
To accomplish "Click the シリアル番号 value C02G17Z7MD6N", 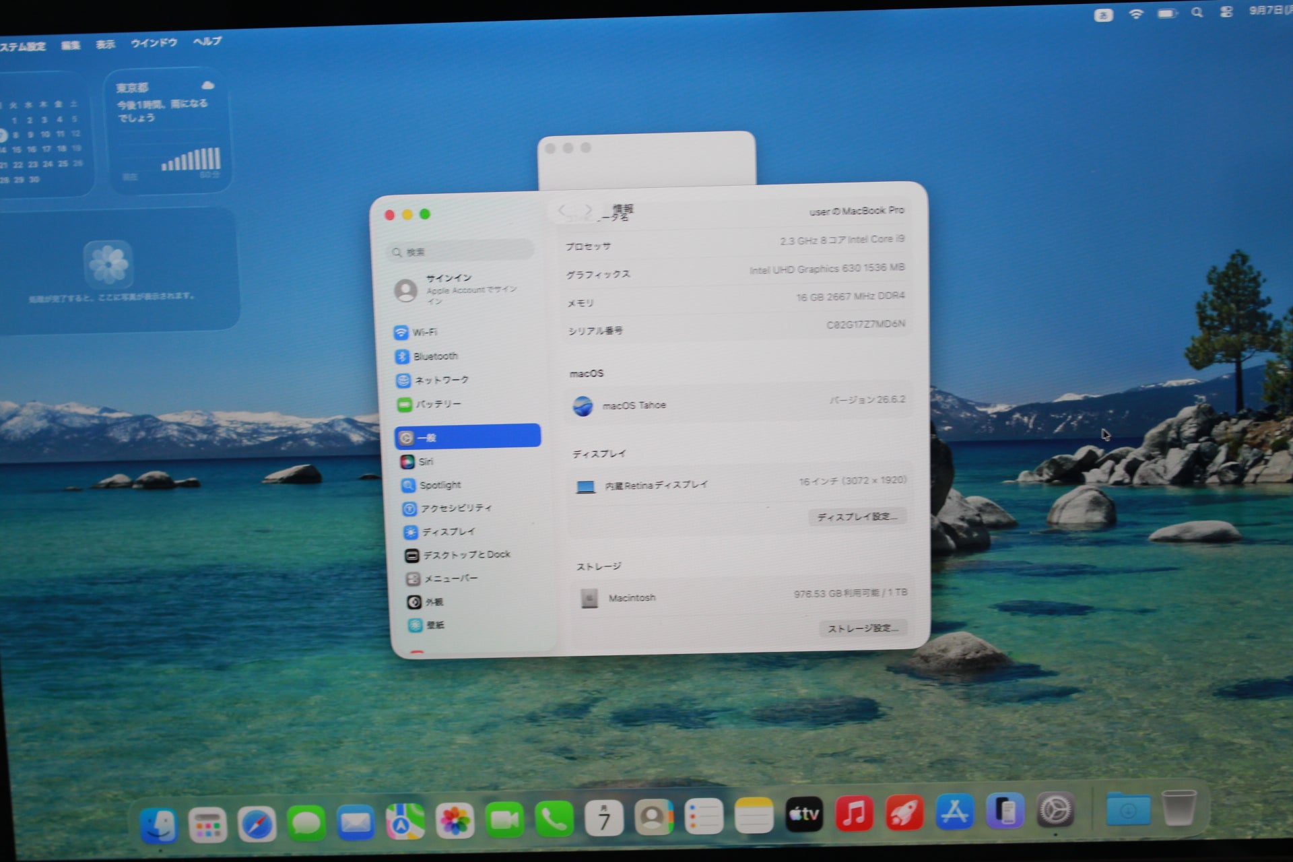I will click(865, 324).
